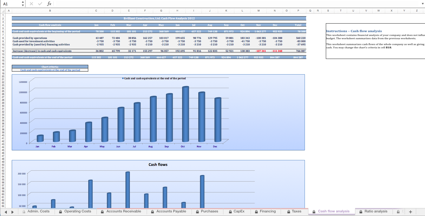425x216 pixels.
Task: Click the Total column header in the table
Action: pyautogui.click(x=299, y=25)
